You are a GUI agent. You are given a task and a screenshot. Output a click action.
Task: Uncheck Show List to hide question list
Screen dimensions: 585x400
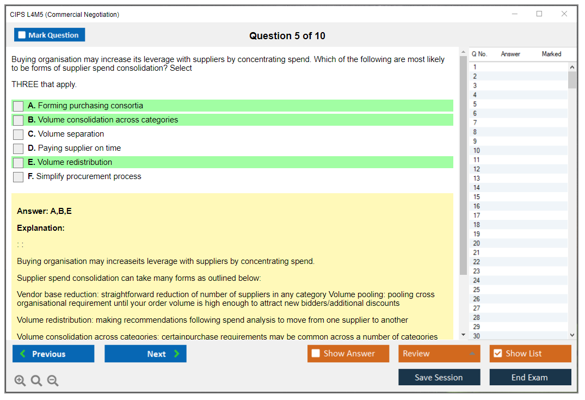click(497, 354)
